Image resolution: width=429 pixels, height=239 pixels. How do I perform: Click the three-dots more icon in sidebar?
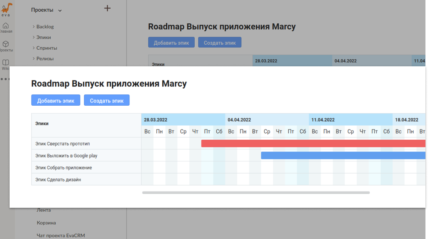(5, 79)
